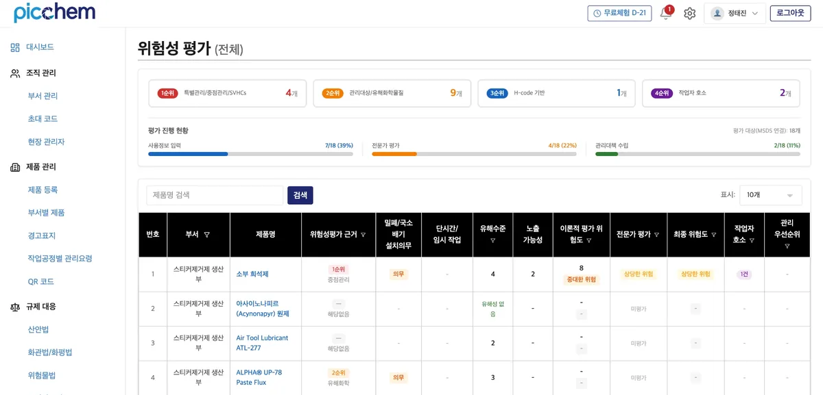823x395 pixels.
Task: Open 부서 관리 menu item
Action: click(x=43, y=96)
